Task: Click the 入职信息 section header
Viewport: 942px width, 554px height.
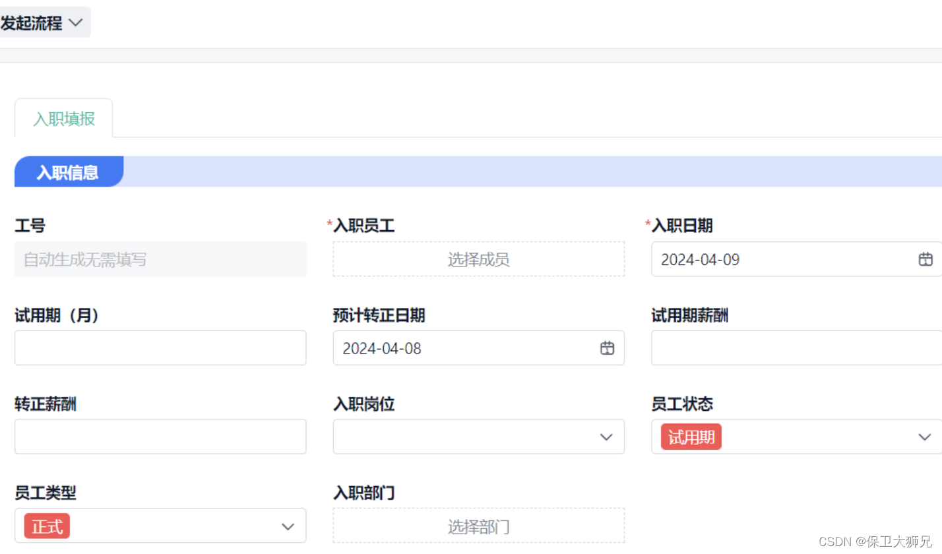Action: pyautogui.click(x=69, y=171)
